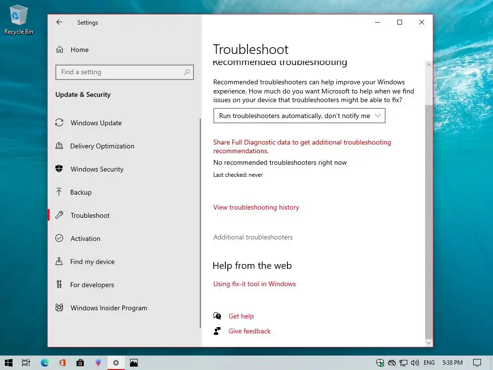Image resolution: width=493 pixels, height=370 pixels.
Task: Click the Give feedback link
Action: pos(249,331)
